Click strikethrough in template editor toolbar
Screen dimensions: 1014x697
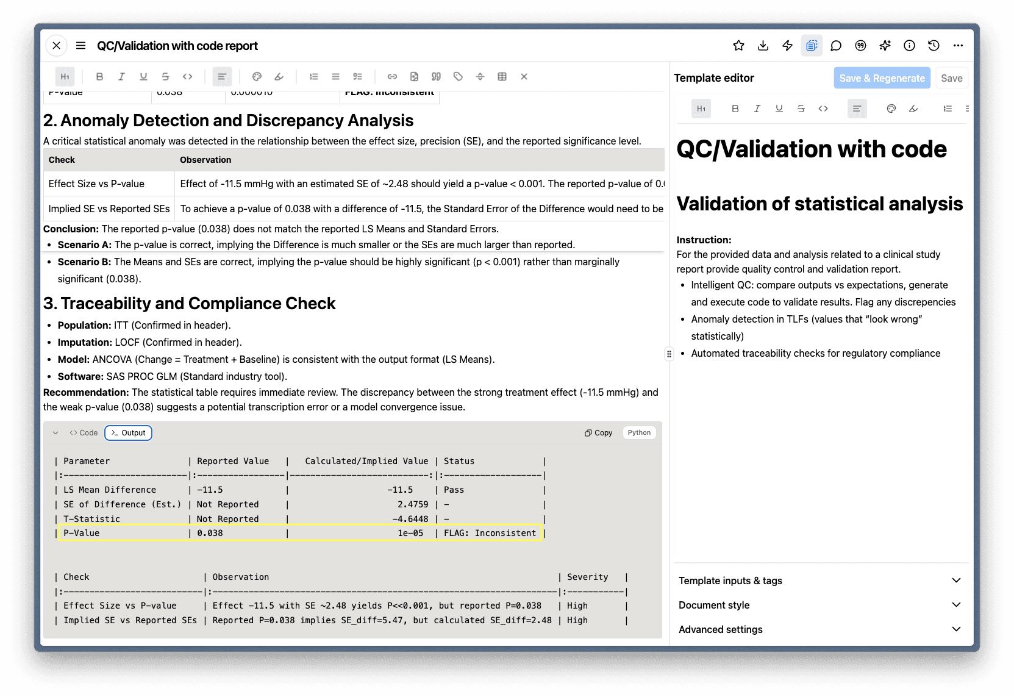coord(801,109)
